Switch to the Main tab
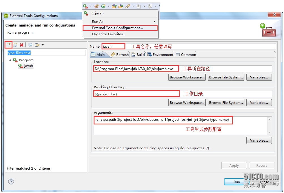This screenshot has height=193, width=284. 98,54
